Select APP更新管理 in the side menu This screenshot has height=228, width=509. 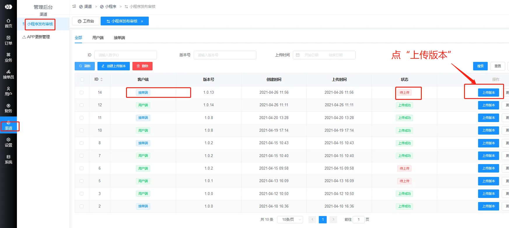coord(38,37)
